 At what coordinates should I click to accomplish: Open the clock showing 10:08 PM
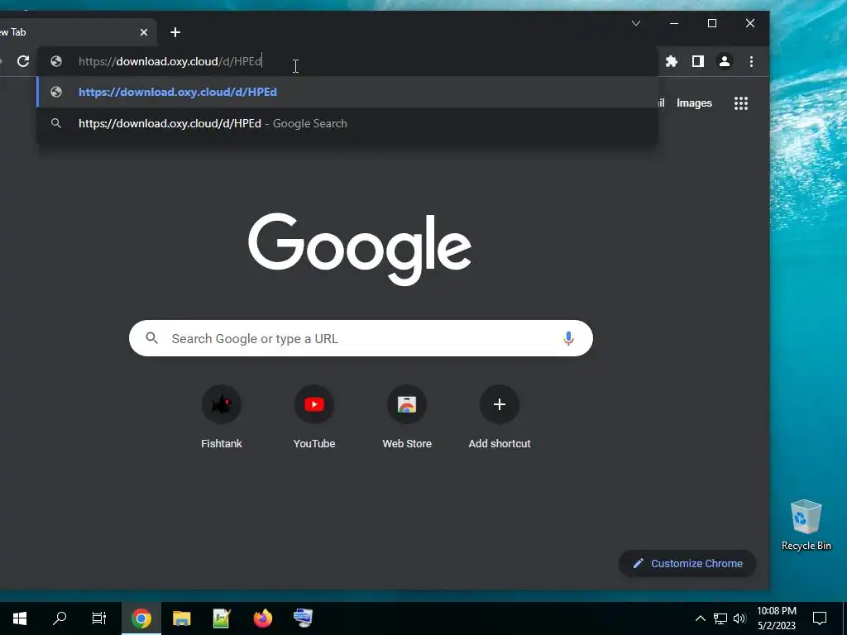pyautogui.click(x=776, y=618)
